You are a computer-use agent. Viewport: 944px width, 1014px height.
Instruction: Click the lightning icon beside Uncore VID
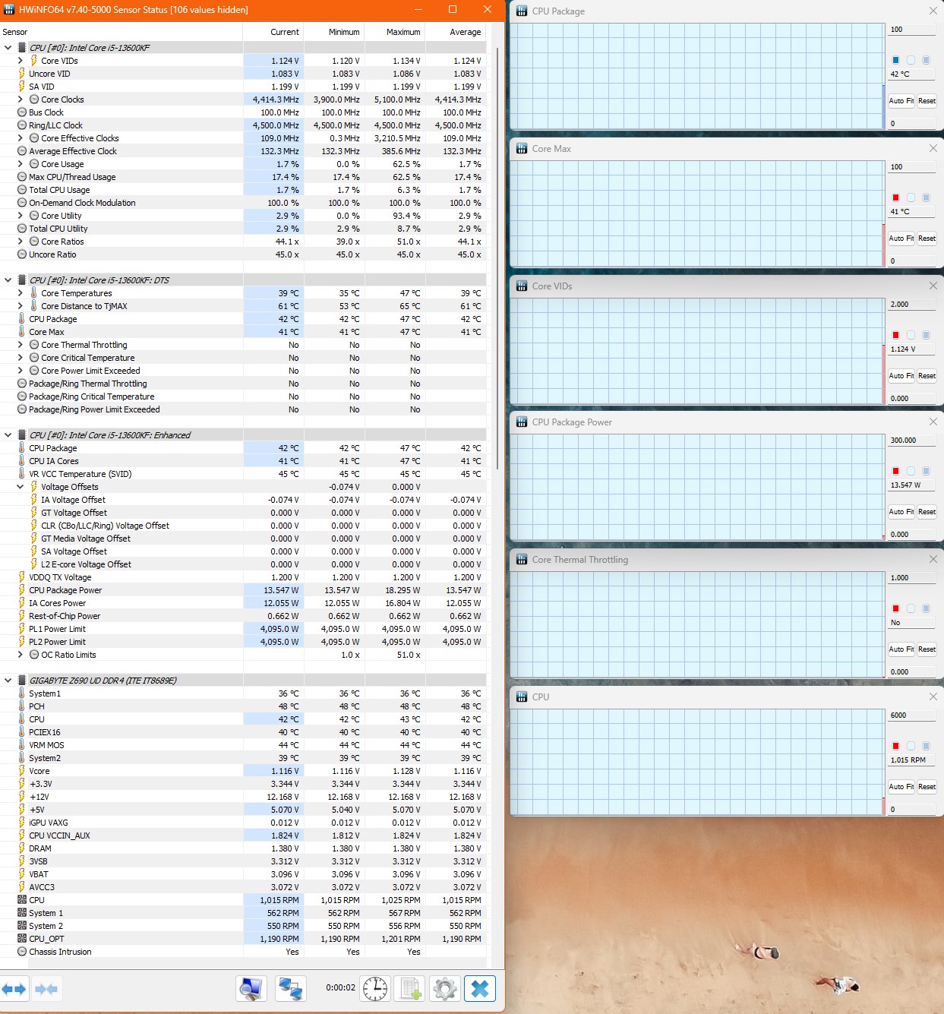21,74
